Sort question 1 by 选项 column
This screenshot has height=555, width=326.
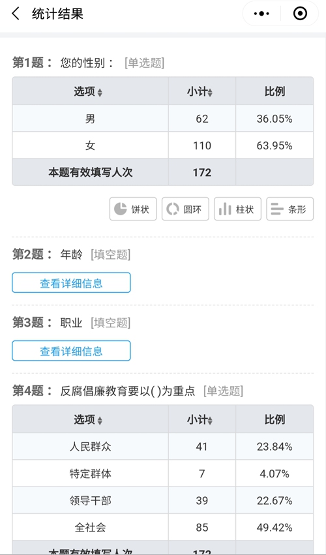[88, 92]
